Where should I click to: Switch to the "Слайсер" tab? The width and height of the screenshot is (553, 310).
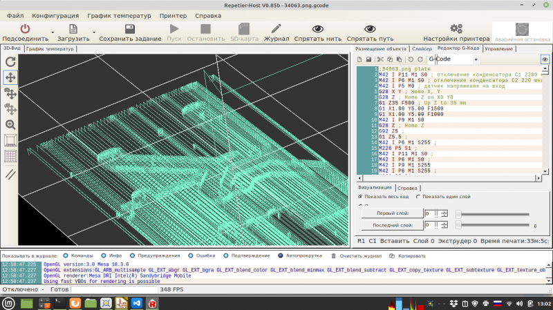click(422, 49)
